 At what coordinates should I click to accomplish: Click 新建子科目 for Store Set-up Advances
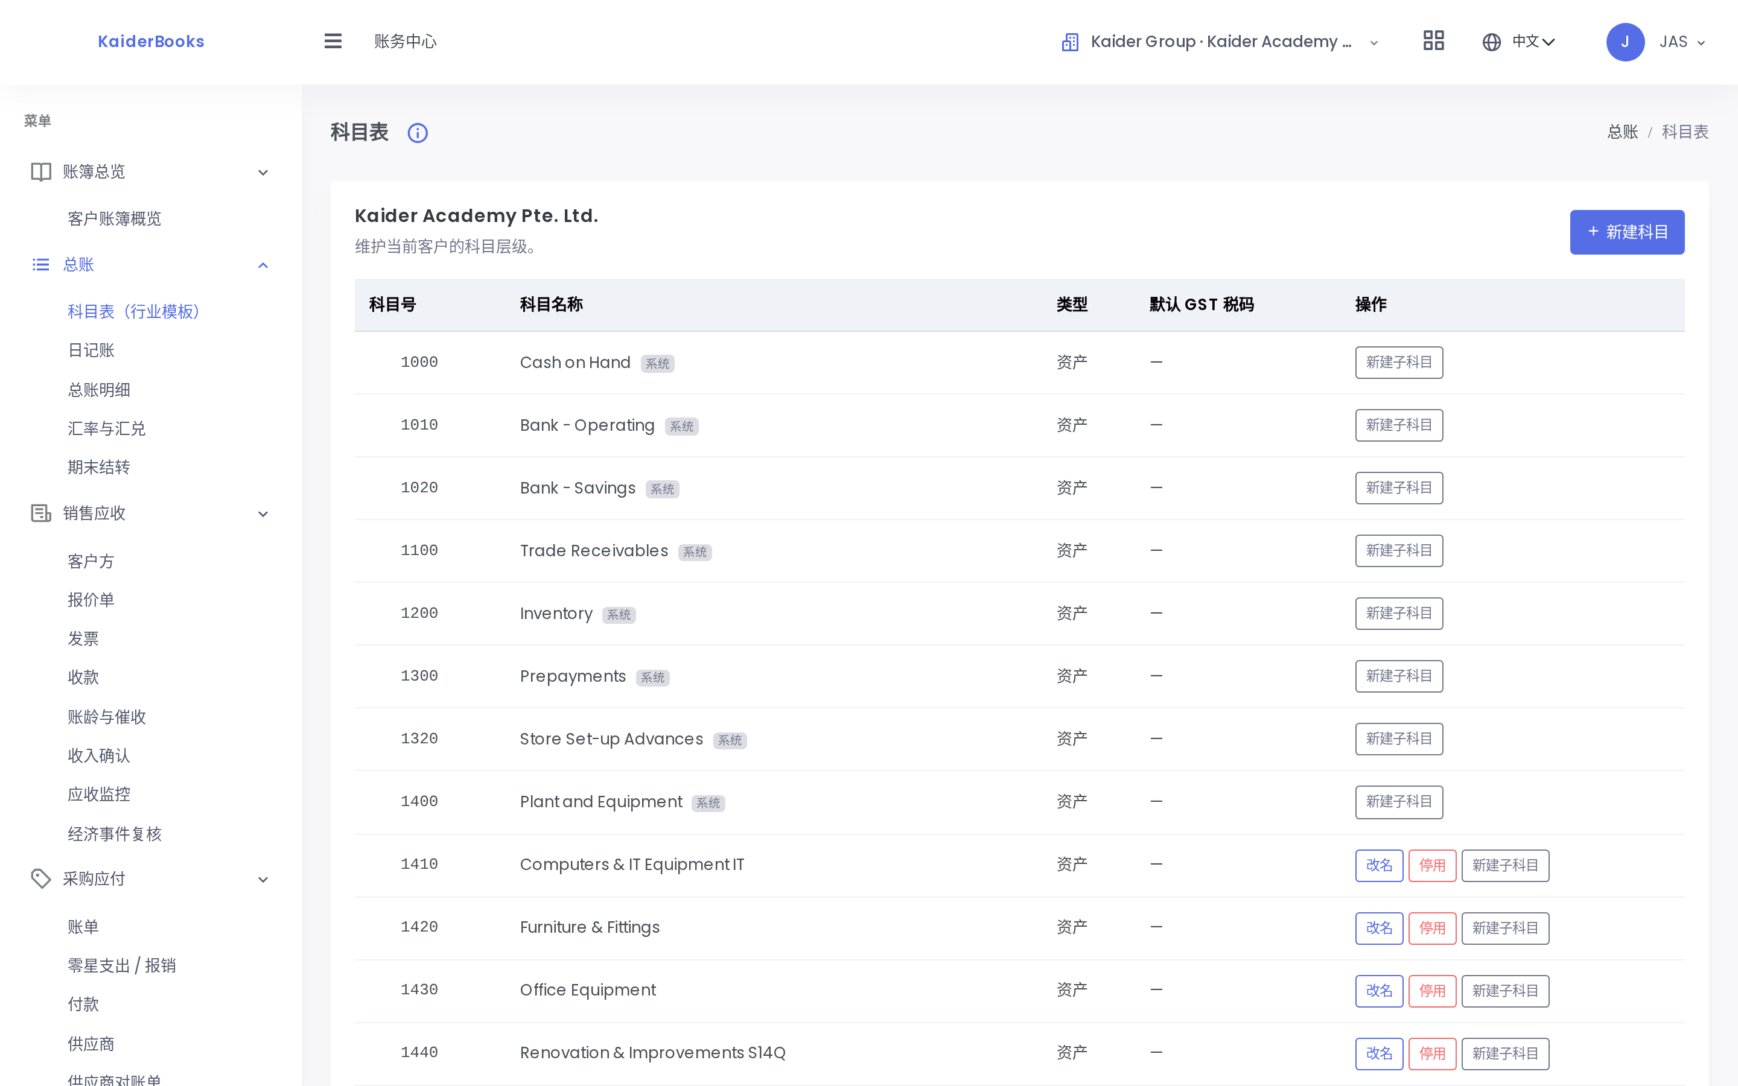[x=1399, y=738]
